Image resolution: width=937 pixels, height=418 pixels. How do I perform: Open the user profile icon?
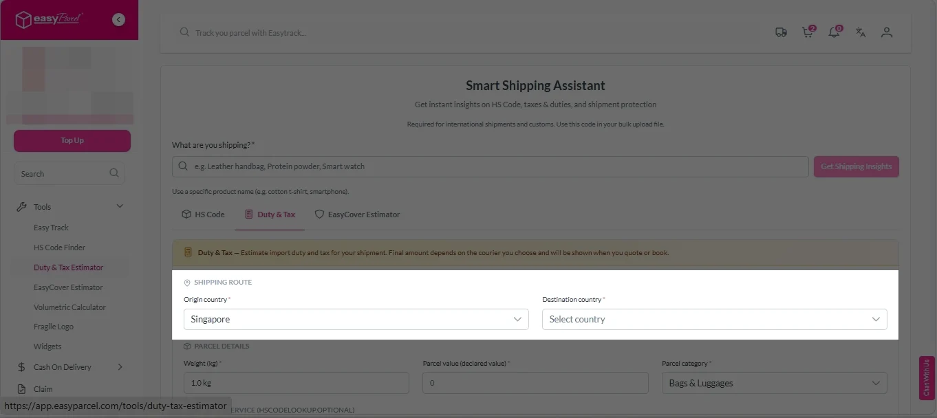887,32
